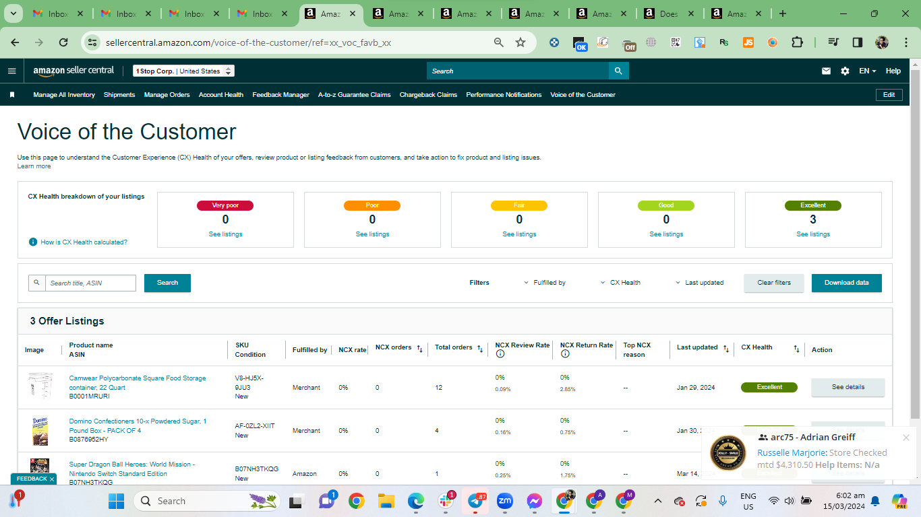The width and height of the screenshot is (921, 517).
Task: Bookmark page with the star icon
Action: (x=521, y=42)
